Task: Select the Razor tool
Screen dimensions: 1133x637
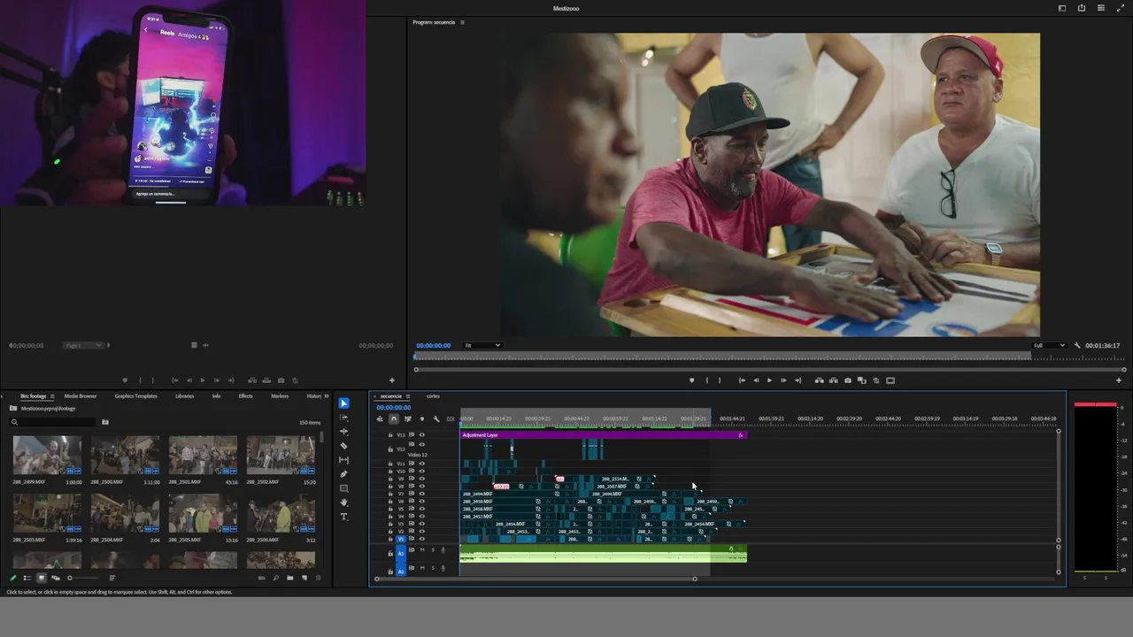Action: (344, 446)
